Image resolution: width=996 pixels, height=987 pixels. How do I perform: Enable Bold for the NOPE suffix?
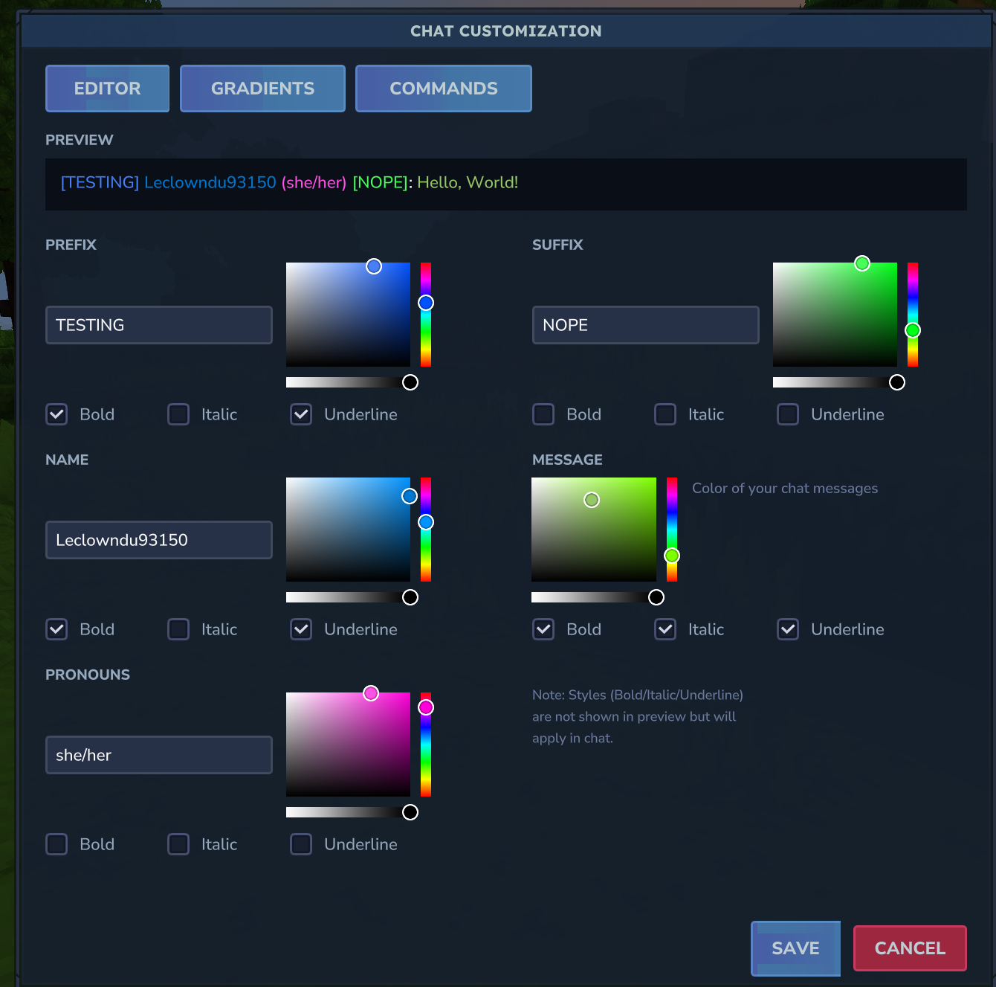click(543, 414)
